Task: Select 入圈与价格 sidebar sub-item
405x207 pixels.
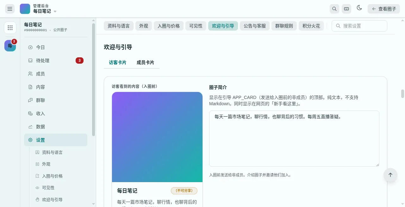Action: point(59,176)
